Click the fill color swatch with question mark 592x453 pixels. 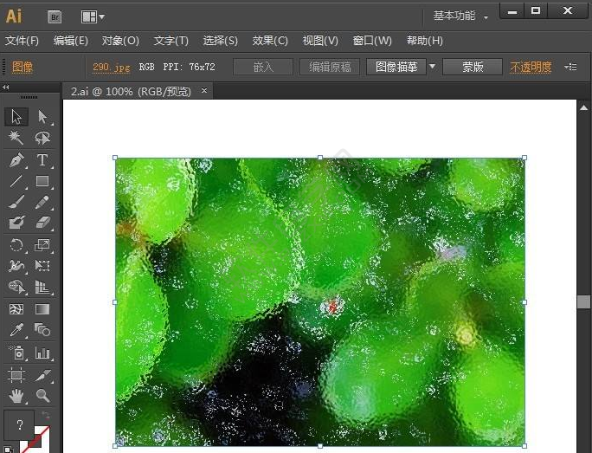(x=19, y=425)
